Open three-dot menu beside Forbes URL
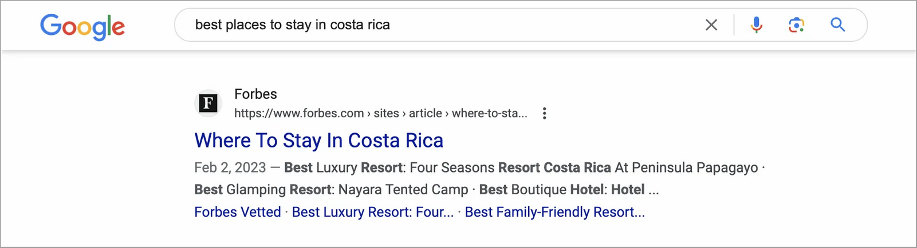917x248 pixels. [544, 113]
